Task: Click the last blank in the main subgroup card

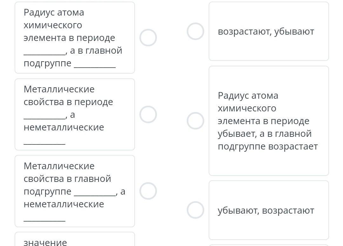Action: click(x=44, y=218)
